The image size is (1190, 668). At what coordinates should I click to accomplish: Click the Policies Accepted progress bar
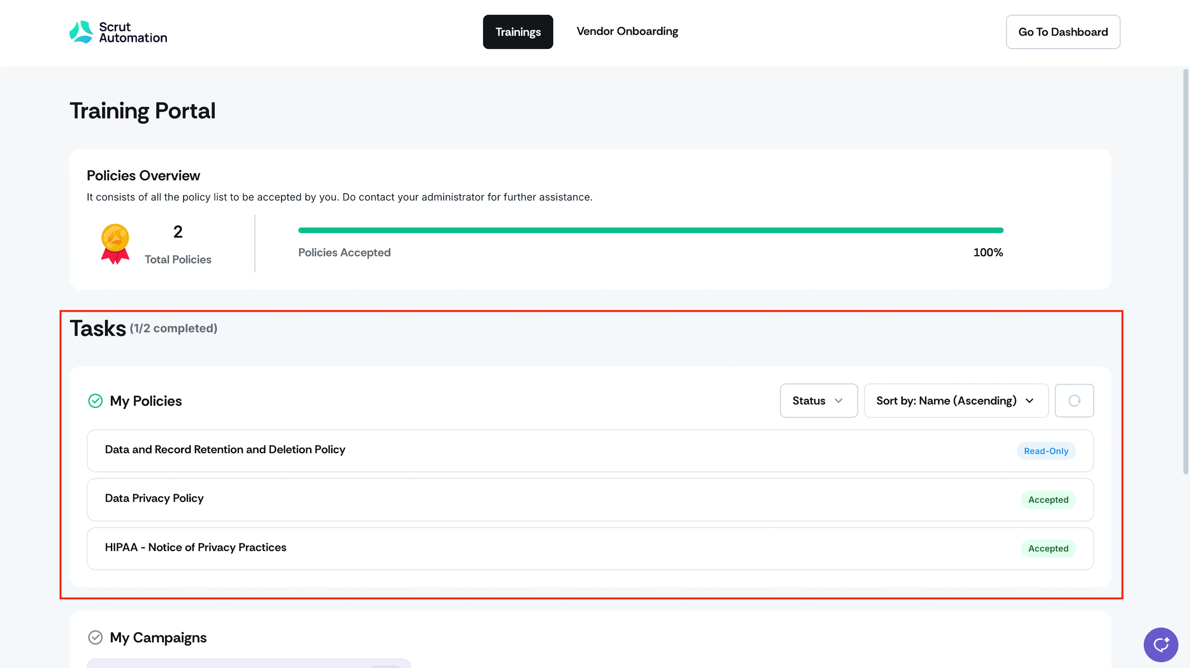point(650,230)
